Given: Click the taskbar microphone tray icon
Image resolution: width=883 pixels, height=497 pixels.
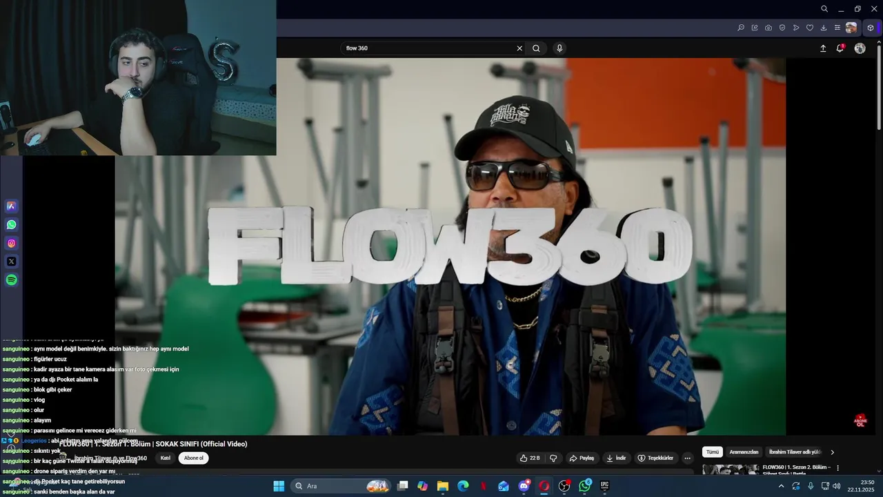Looking at the screenshot, I should [811, 486].
